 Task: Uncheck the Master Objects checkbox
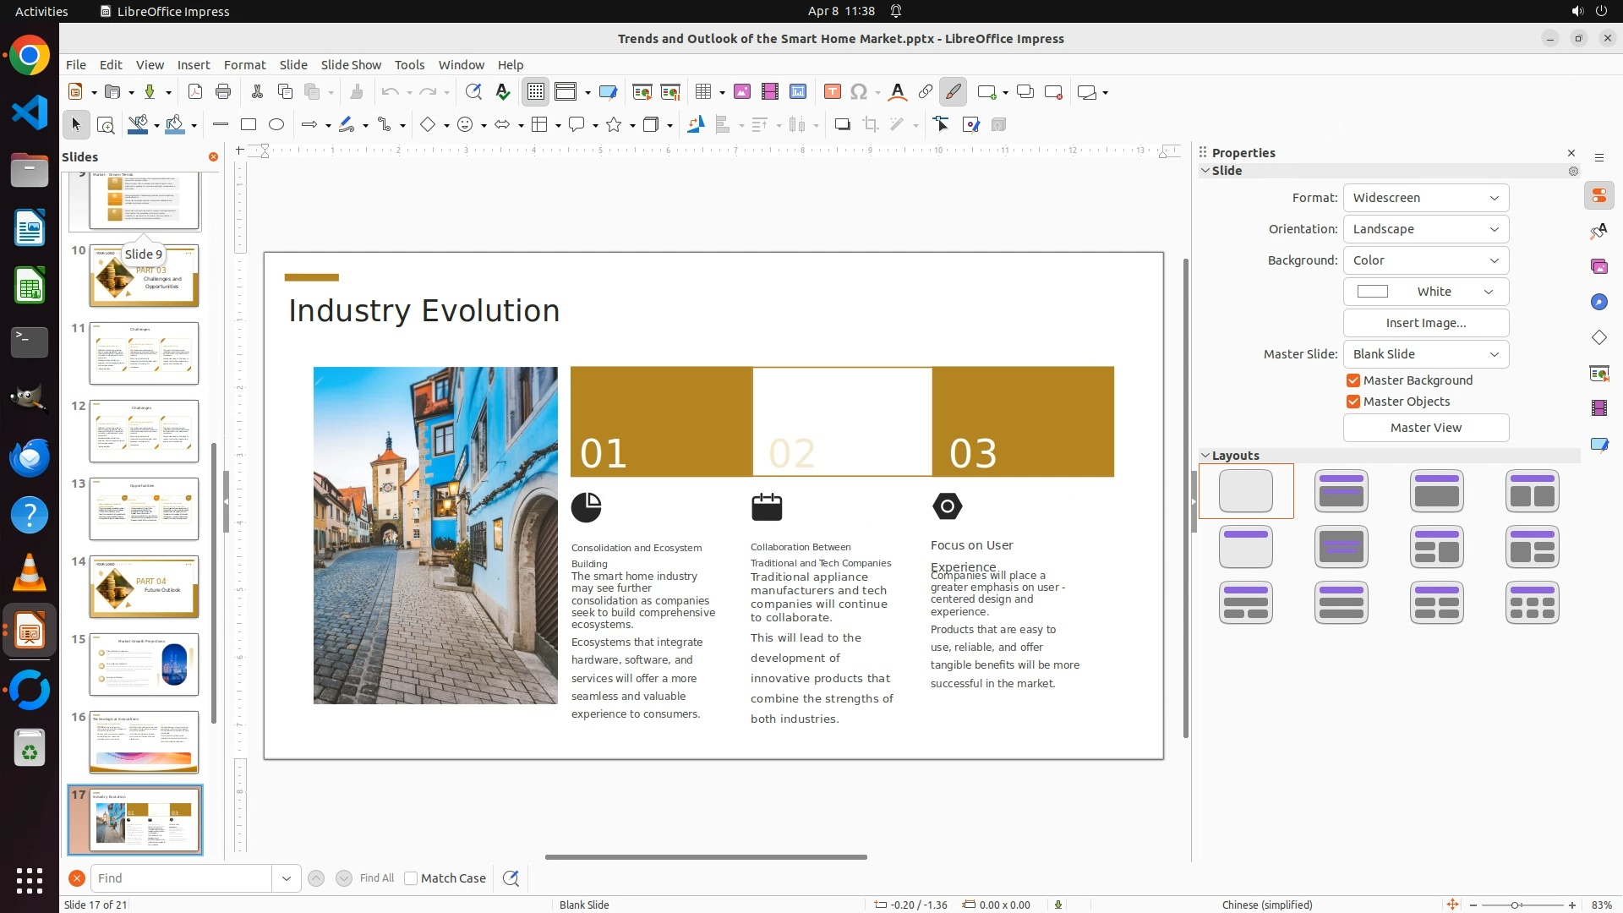(x=1353, y=402)
